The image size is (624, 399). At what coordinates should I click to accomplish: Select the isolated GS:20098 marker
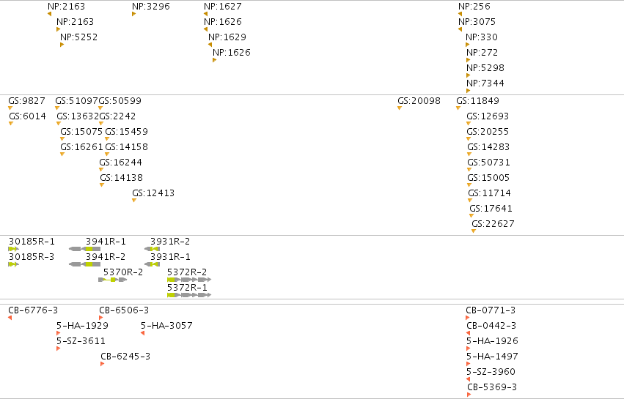tap(400, 108)
